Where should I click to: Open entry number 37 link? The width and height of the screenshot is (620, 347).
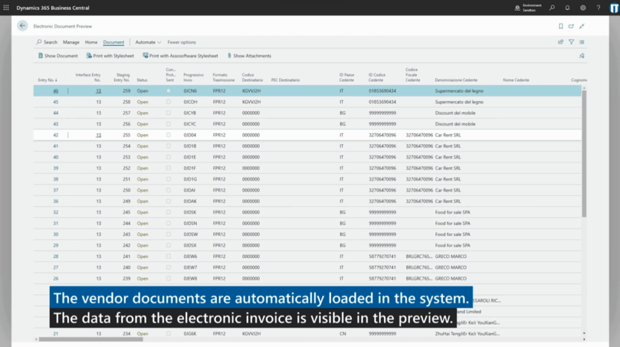pos(56,190)
